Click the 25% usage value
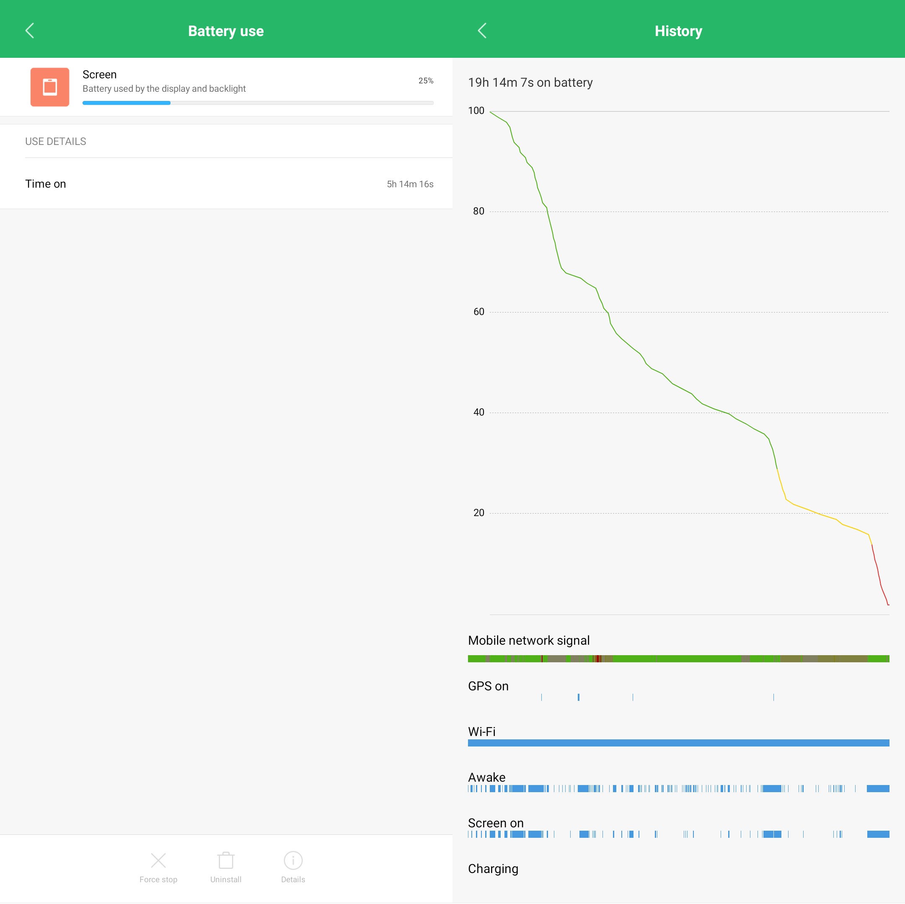This screenshot has height=904, width=905. [x=425, y=80]
